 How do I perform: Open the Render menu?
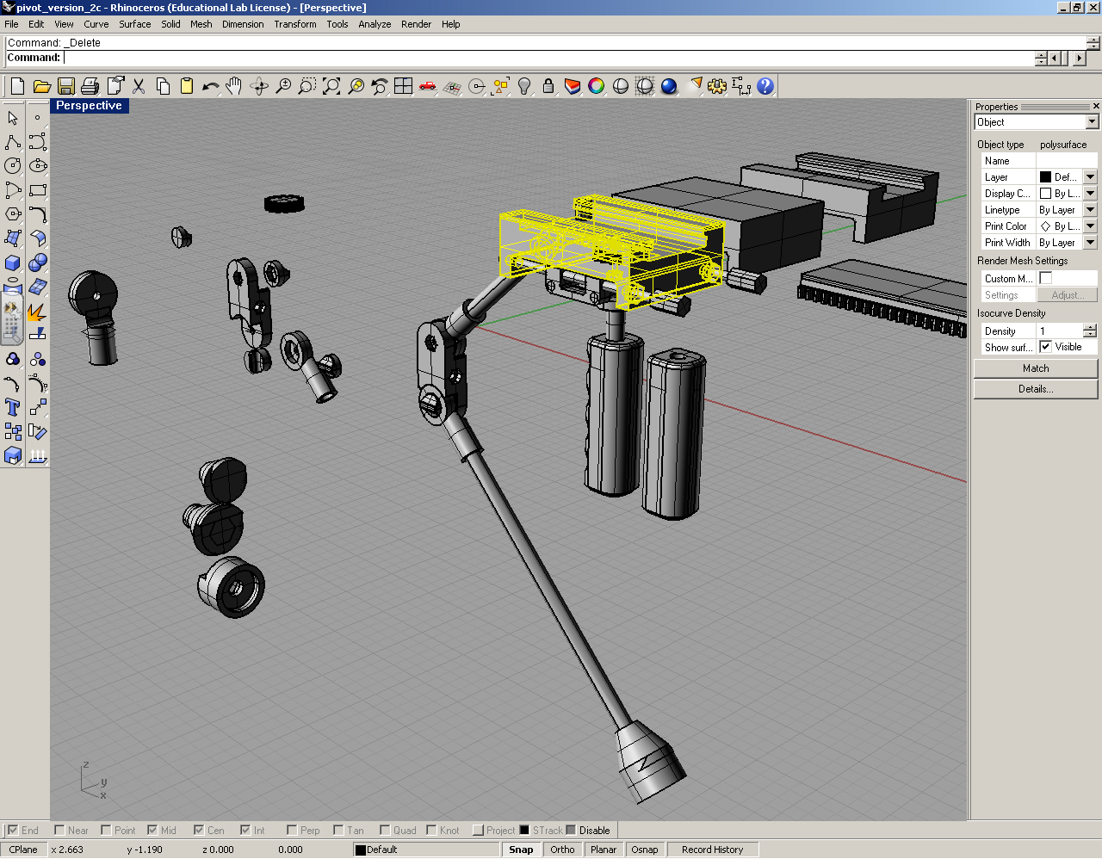(416, 24)
